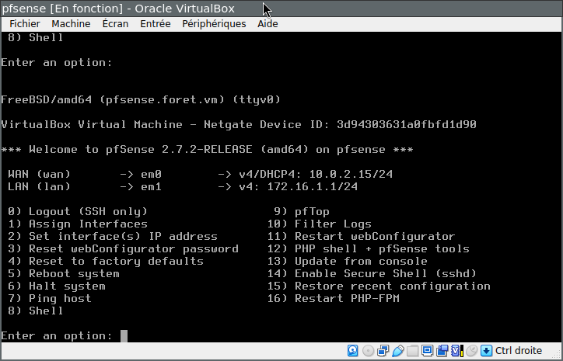Open the Périphériques menu
The height and width of the screenshot is (361, 563).
coord(214,24)
